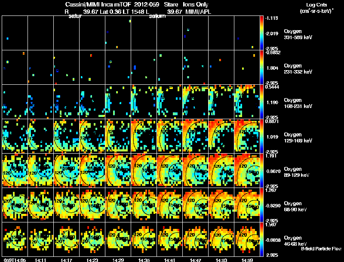This screenshot has width=344, height=262.
Task: Click the Oxygen 231-332 keV row label
Action: [x=298, y=69]
